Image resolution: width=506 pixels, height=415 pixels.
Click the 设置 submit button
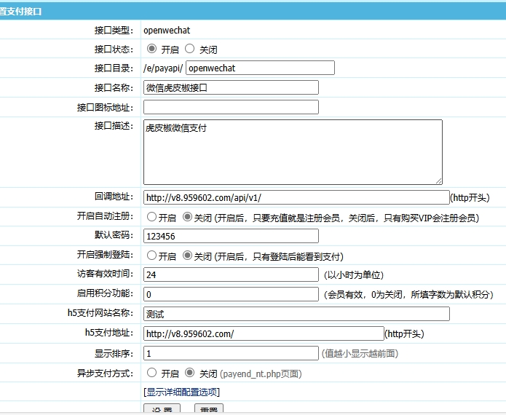[x=162, y=408]
